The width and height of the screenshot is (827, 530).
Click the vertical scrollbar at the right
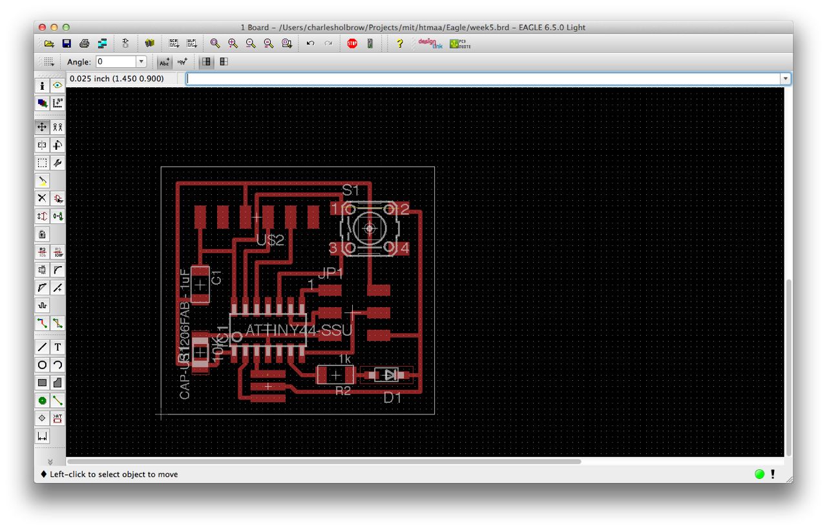pos(788,367)
